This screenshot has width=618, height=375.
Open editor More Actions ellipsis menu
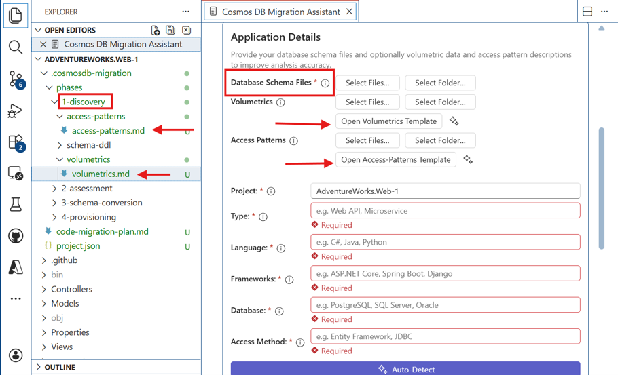point(604,12)
